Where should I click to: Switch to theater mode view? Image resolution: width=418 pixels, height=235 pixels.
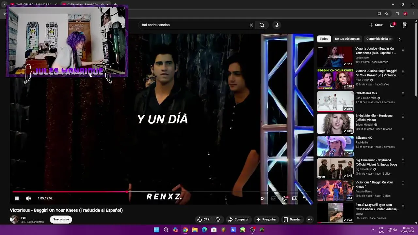[x=295, y=198]
